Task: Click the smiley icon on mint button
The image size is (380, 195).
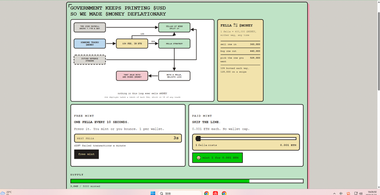Action: (198, 158)
